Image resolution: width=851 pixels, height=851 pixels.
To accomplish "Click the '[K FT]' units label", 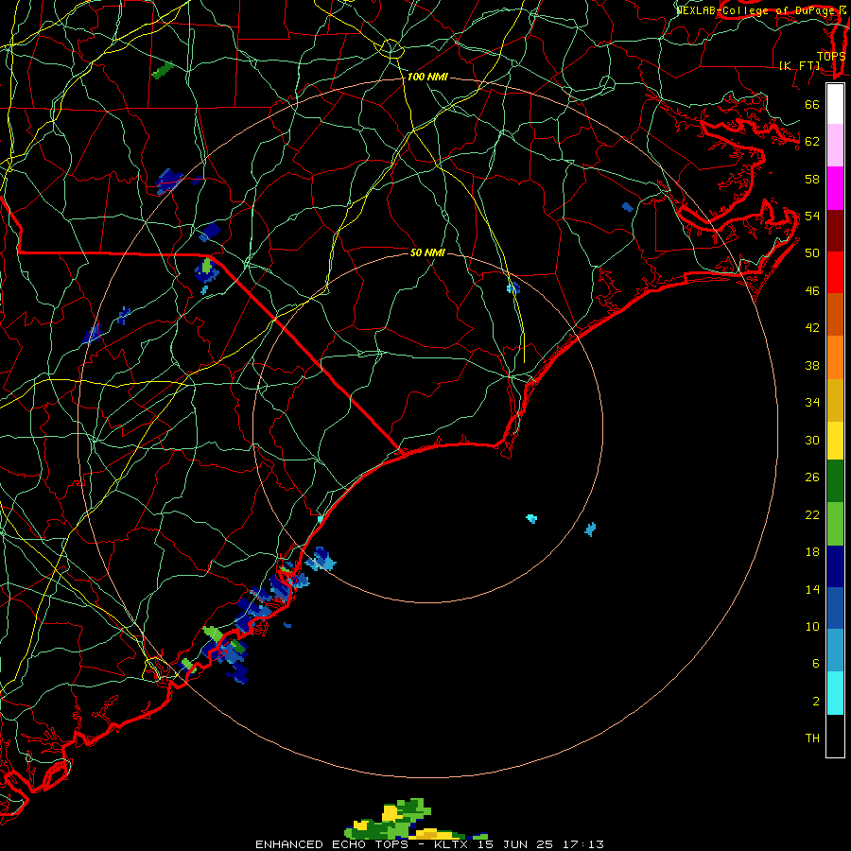I will [x=800, y=65].
